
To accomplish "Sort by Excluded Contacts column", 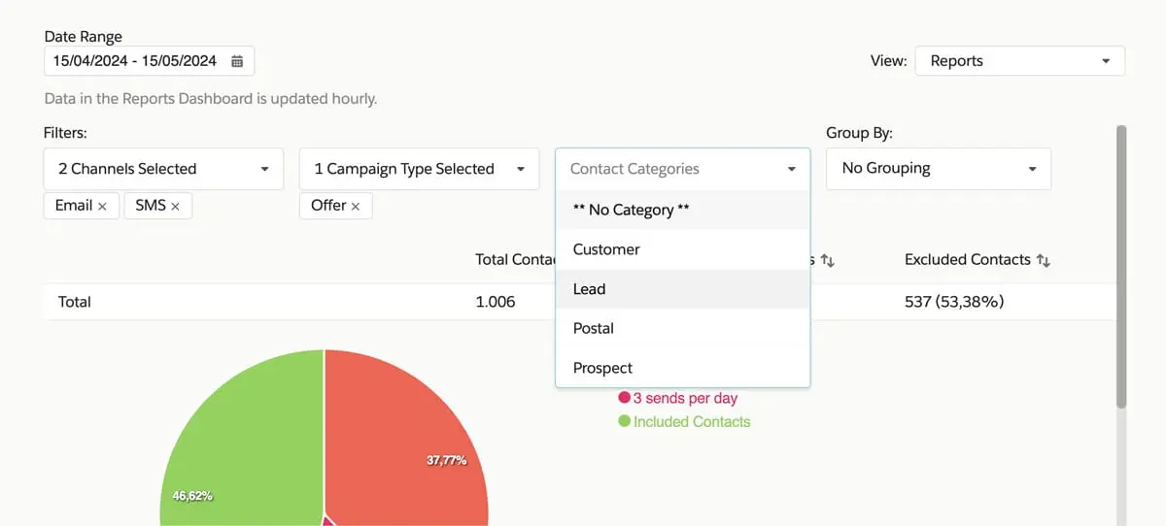I will 1044,260.
